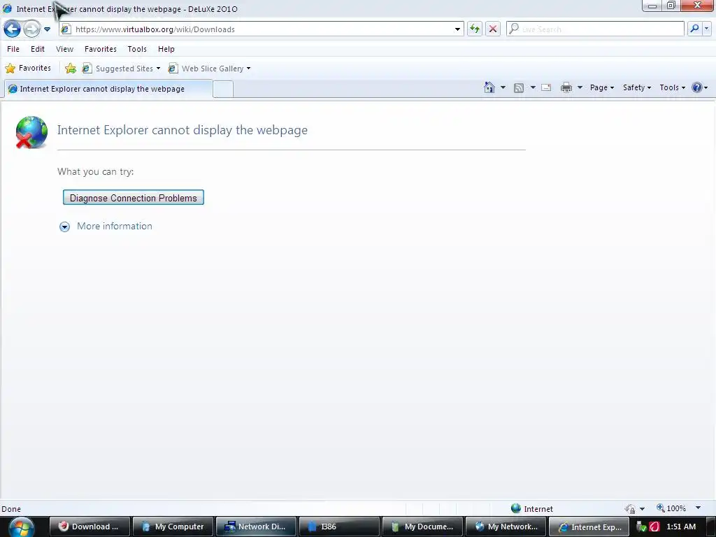Click the Print icon
716x537 pixels.
566,87
